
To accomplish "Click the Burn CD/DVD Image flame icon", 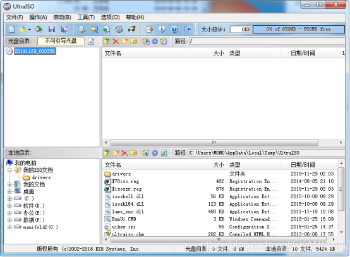I will (131, 29).
